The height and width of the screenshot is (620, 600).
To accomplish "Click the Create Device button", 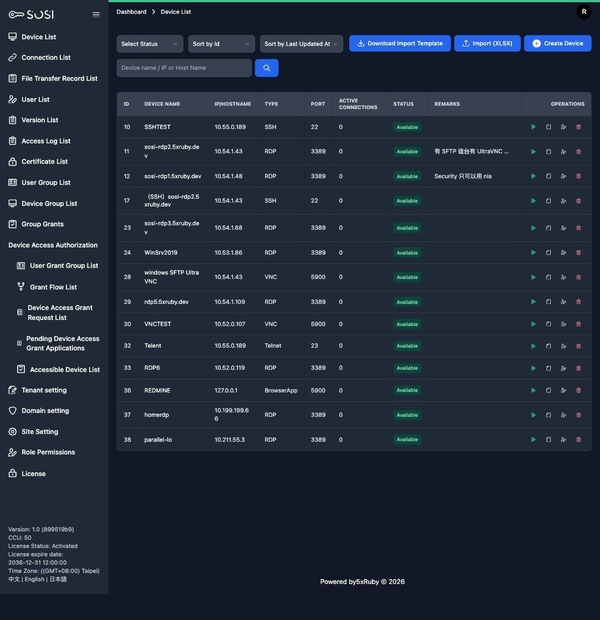I will pos(557,44).
